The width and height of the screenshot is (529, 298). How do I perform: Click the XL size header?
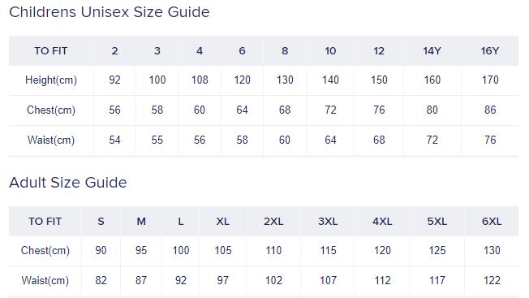222,222
